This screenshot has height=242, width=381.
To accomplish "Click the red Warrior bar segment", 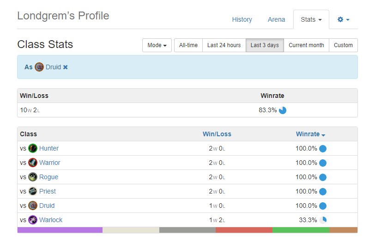I will 244,230.
